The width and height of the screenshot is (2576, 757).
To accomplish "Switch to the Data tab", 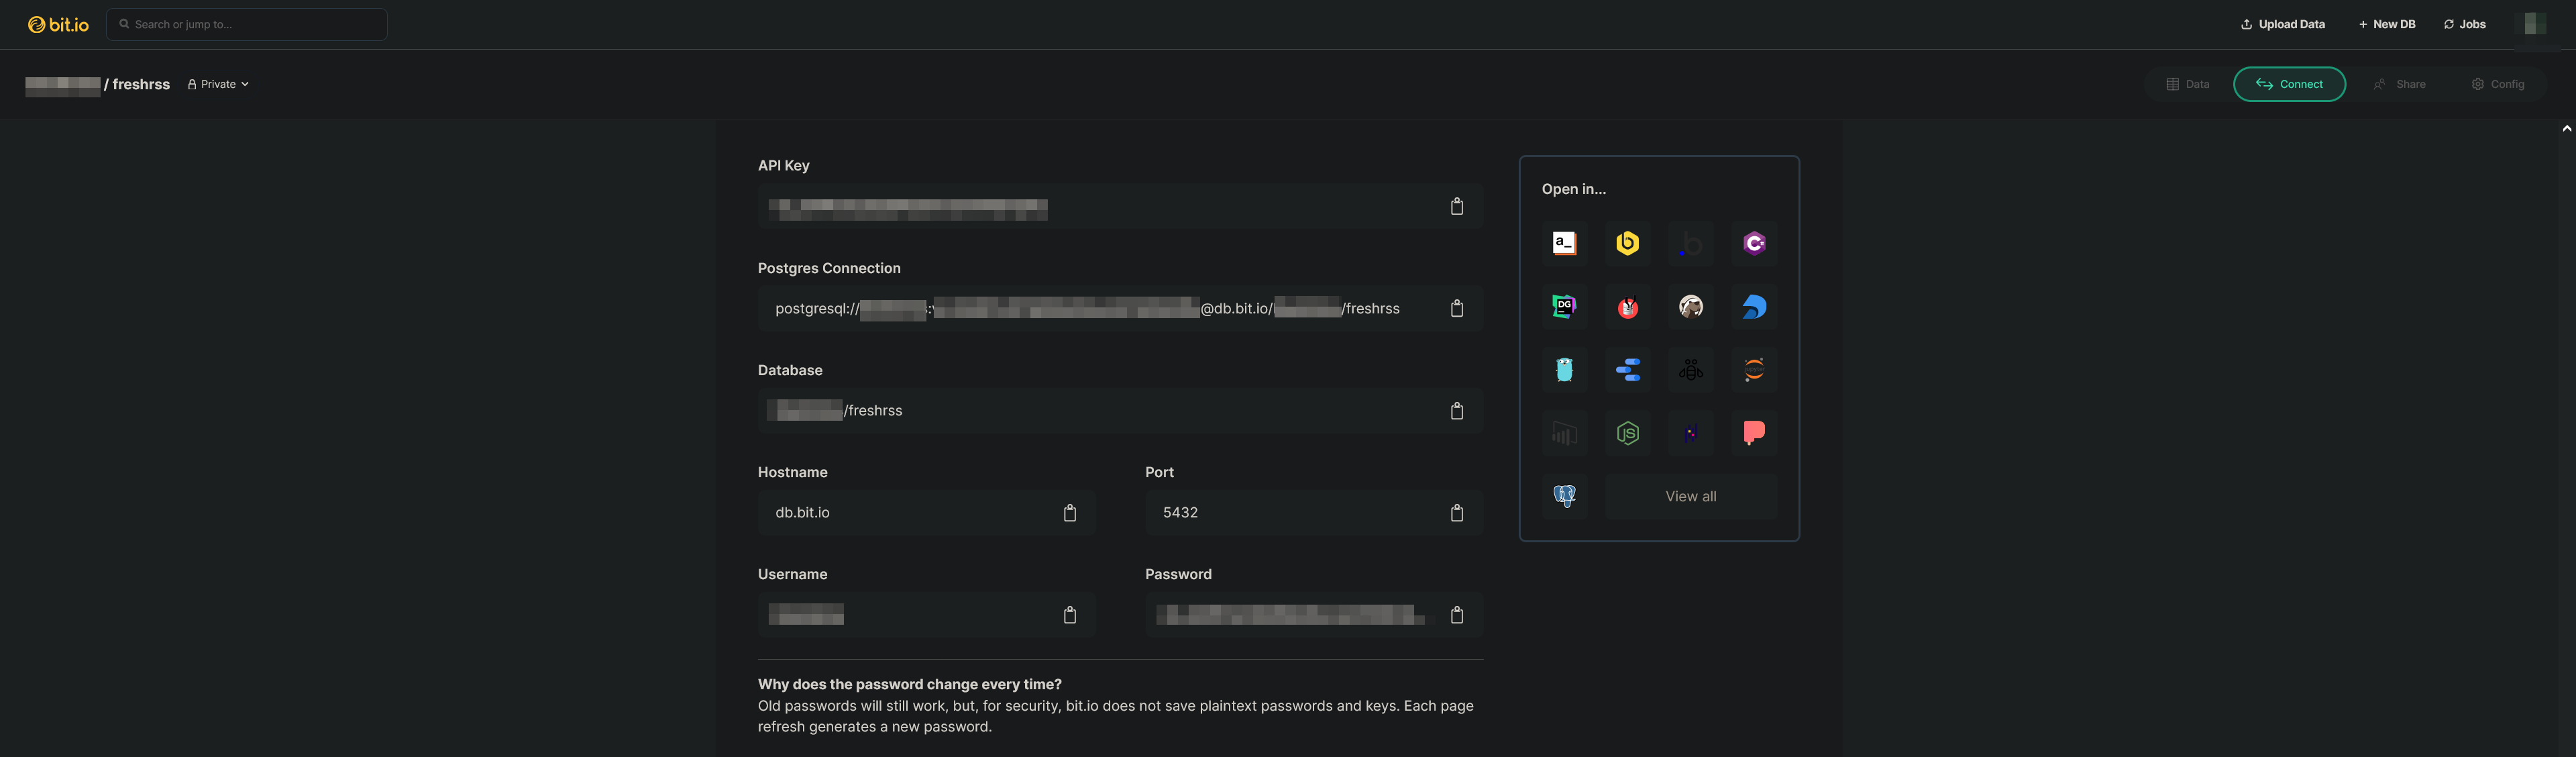I will tap(2187, 84).
